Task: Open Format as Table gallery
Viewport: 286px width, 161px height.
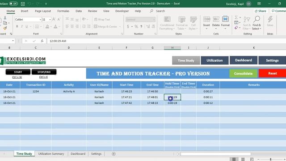Action: point(182,23)
